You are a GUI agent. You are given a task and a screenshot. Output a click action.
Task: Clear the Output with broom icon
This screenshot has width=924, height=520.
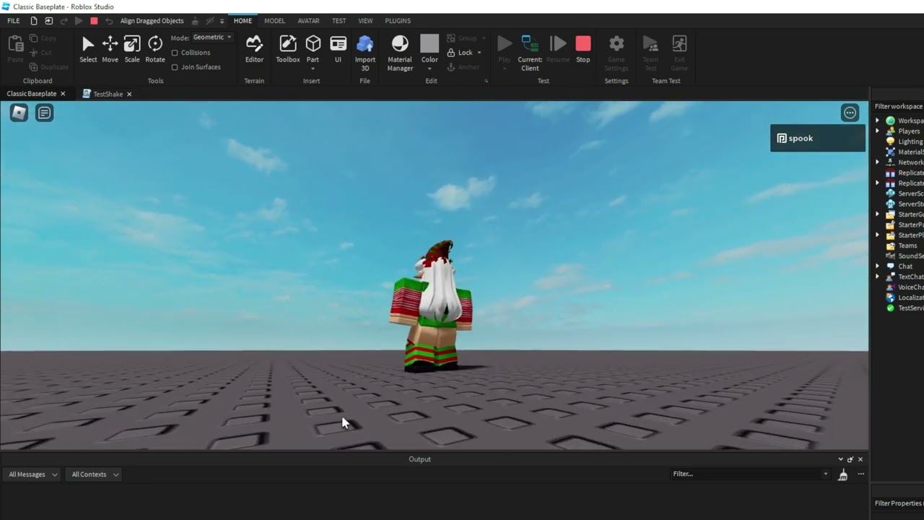(842, 474)
